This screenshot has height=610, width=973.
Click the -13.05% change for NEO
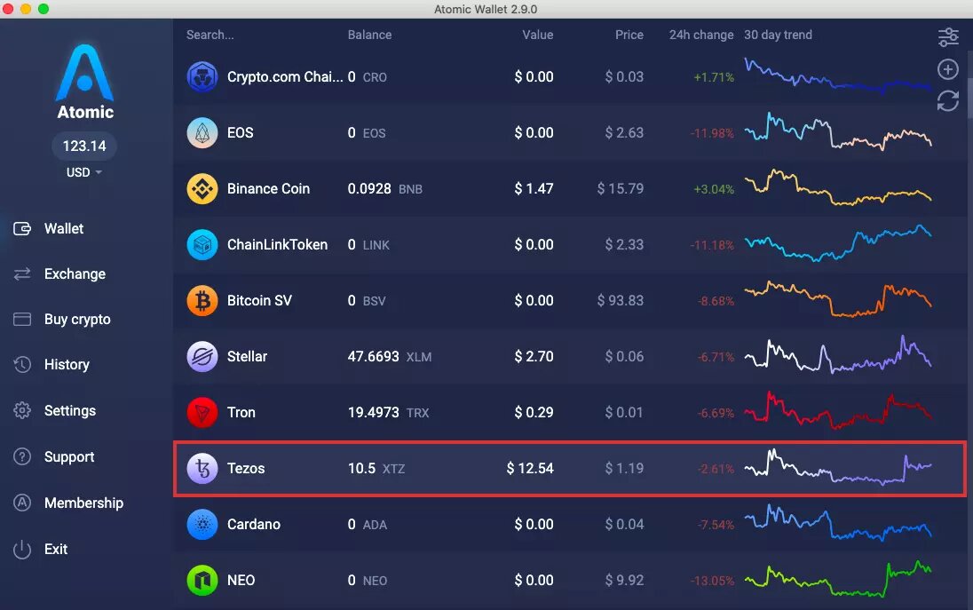(712, 580)
